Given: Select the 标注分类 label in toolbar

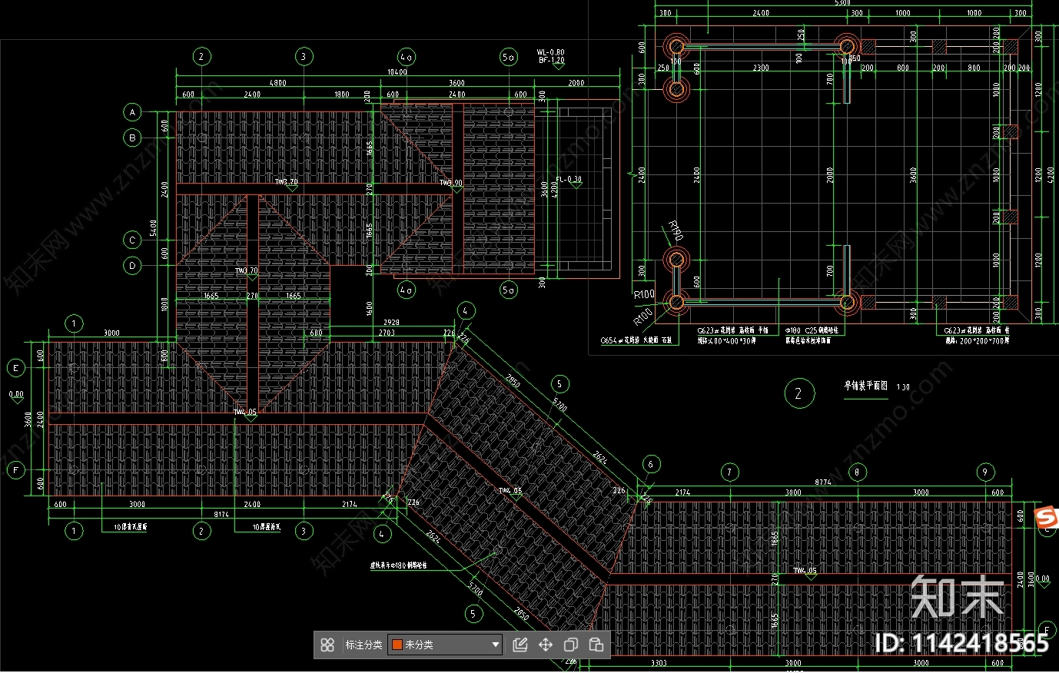Looking at the screenshot, I should (364, 645).
